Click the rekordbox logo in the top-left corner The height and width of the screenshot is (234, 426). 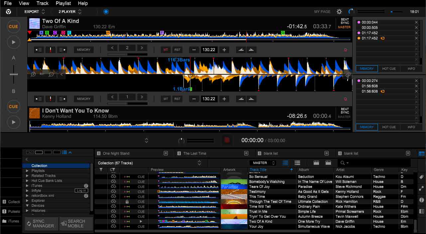8,11
